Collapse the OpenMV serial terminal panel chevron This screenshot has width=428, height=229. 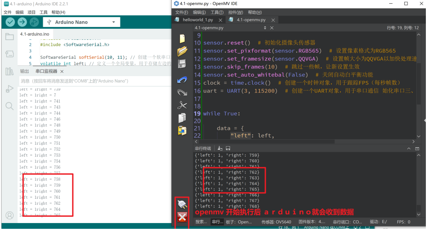coord(409,148)
